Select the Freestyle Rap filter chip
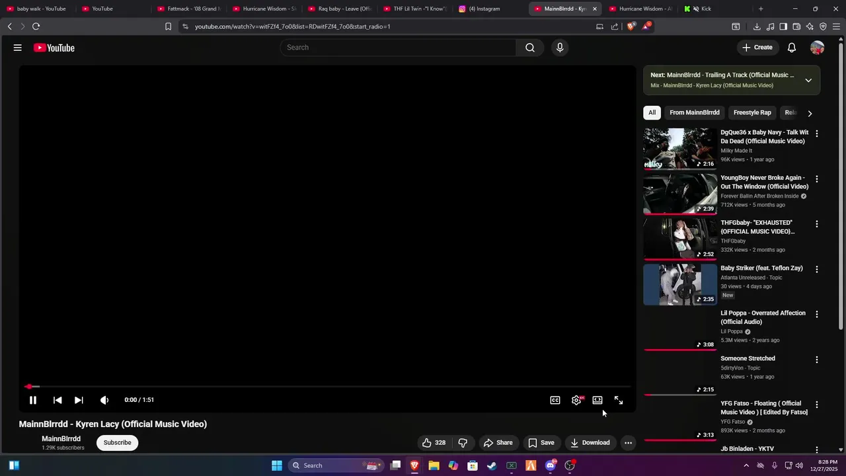 pyautogui.click(x=752, y=113)
